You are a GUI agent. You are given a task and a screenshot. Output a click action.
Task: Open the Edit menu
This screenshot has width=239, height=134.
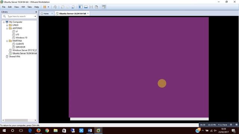(x=10, y=7)
